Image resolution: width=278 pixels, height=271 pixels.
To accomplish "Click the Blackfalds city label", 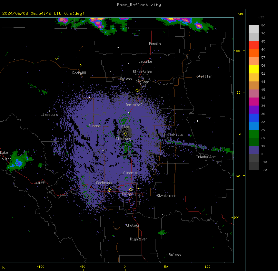I will pos(142,72).
